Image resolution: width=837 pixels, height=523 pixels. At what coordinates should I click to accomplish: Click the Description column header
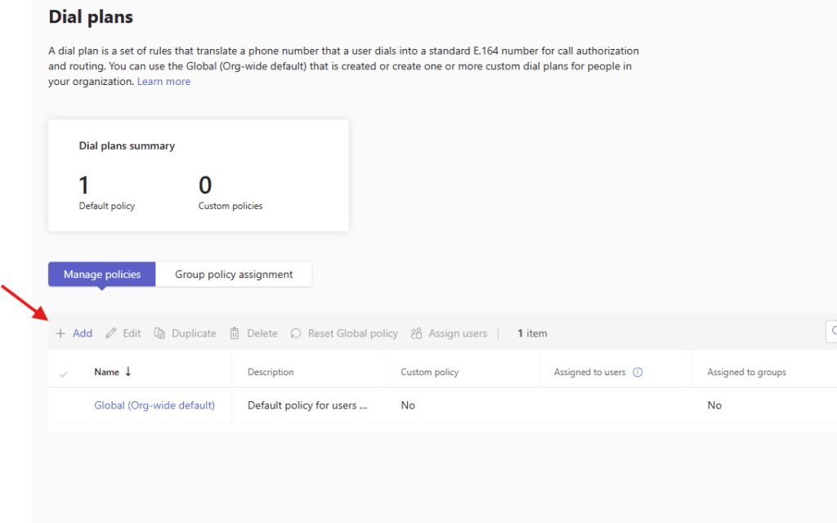tap(271, 373)
